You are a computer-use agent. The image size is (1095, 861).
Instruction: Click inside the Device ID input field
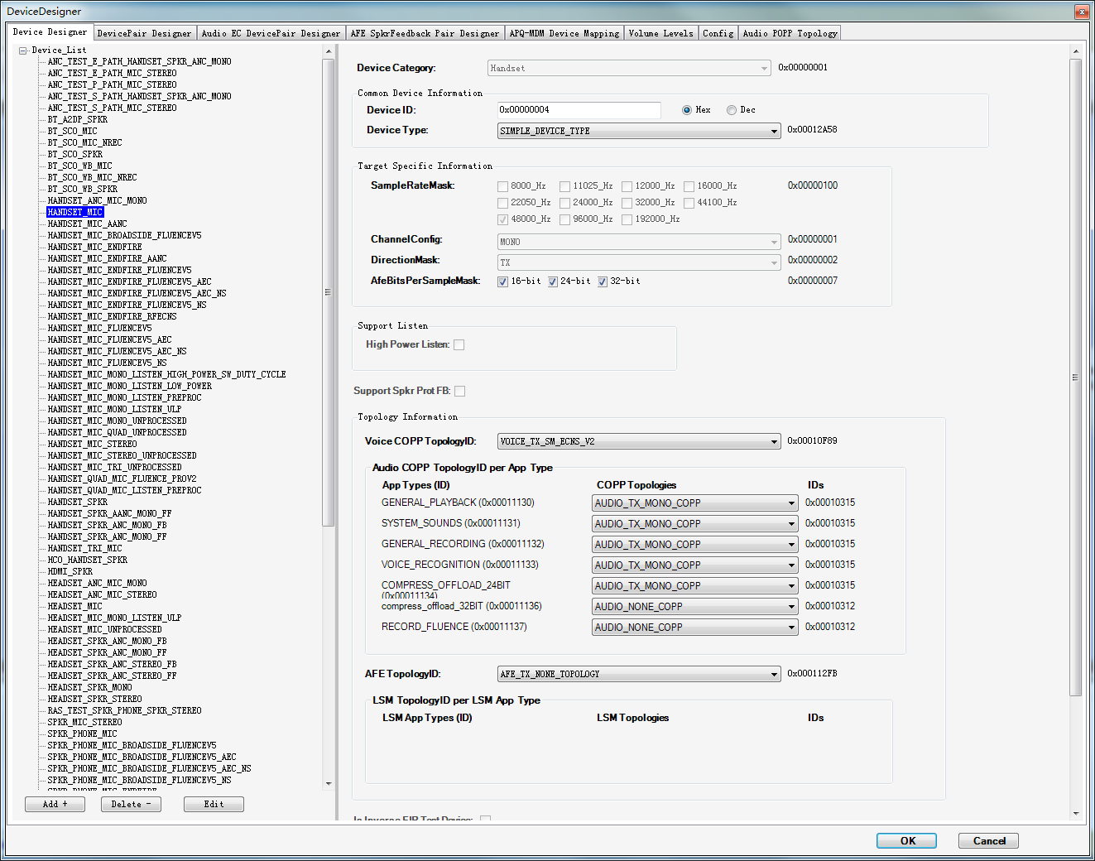[579, 109]
